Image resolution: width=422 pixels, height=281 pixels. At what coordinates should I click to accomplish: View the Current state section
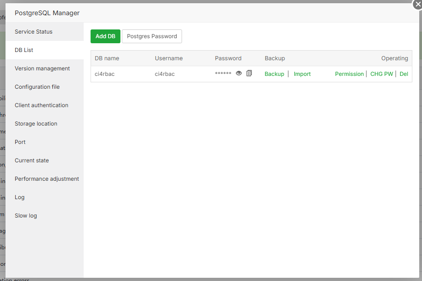click(45, 161)
